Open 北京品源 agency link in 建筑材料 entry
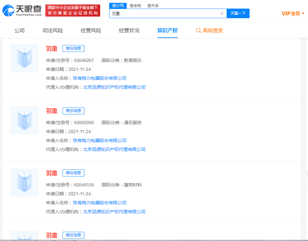 click(x=114, y=211)
